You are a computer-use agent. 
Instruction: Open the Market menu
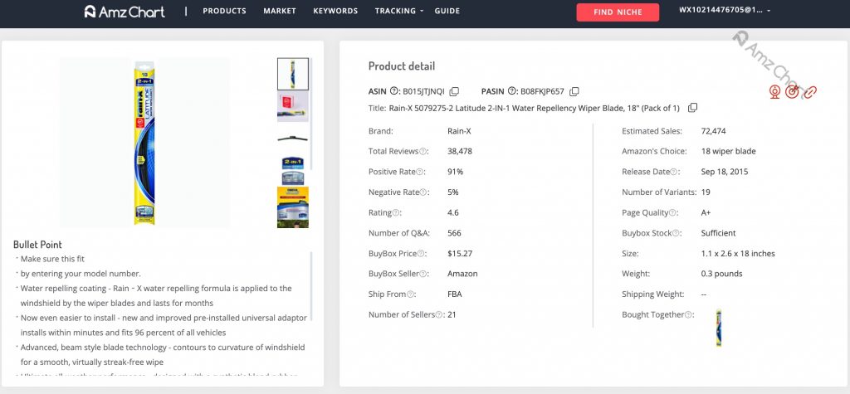[x=280, y=11]
